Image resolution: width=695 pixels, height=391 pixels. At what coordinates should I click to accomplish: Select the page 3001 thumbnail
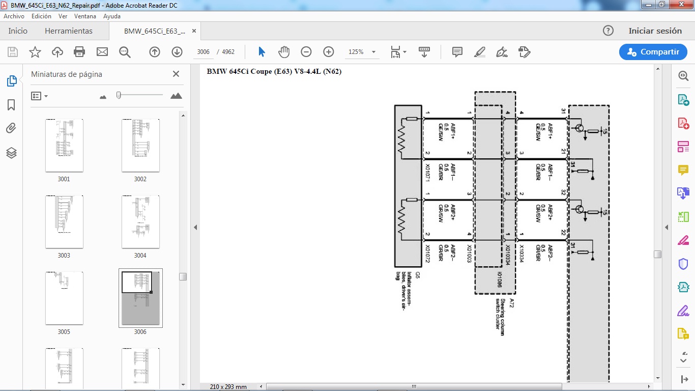coord(64,145)
